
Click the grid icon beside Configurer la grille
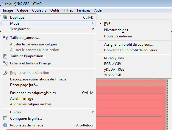coord(5,118)
